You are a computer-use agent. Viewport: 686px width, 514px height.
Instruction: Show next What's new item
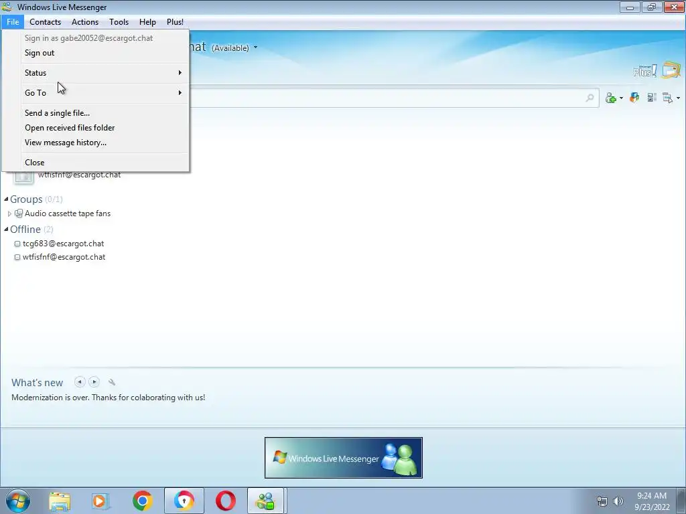click(94, 382)
